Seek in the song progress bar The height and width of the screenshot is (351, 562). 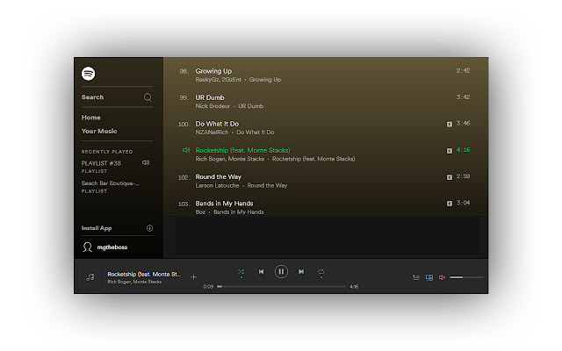click(281, 287)
